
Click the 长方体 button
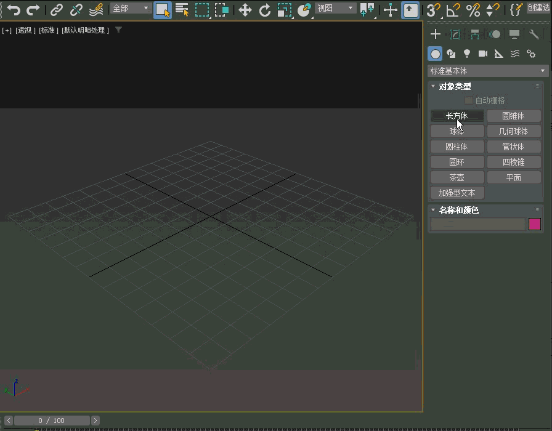tap(457, 116)
